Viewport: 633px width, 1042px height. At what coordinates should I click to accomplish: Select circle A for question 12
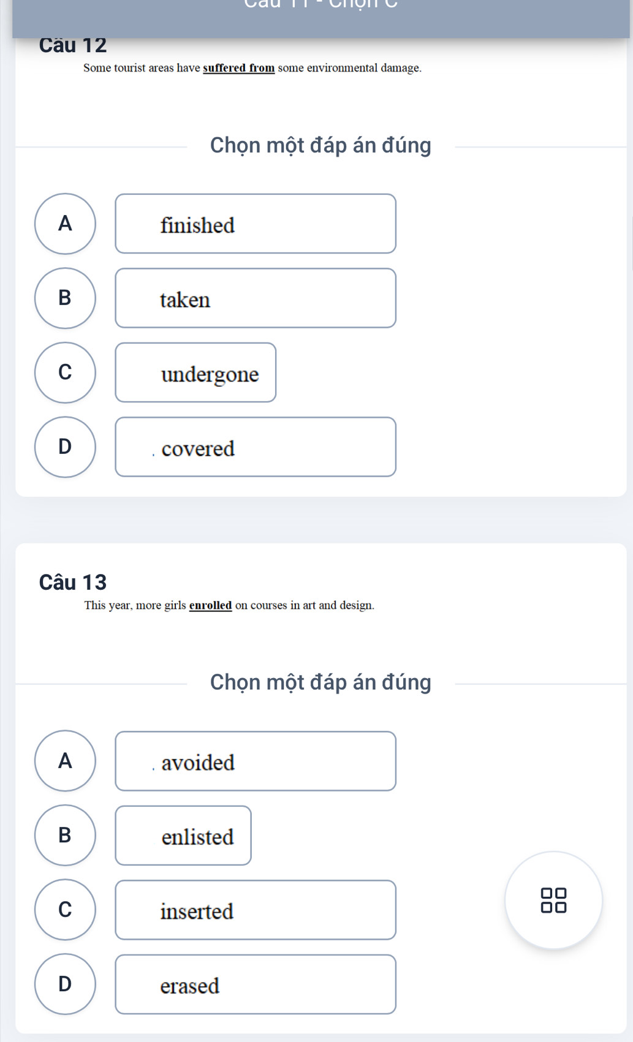65,224
